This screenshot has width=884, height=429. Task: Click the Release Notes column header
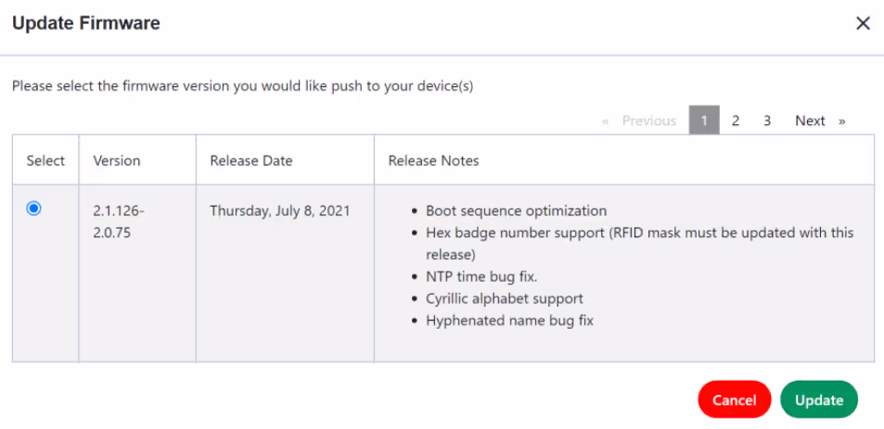[433, 160]
